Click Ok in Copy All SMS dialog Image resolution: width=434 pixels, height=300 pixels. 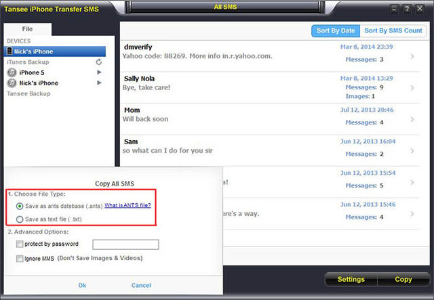[82, 285]
